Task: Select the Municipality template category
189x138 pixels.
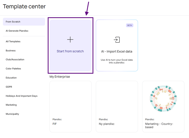Action: point(12,114)
